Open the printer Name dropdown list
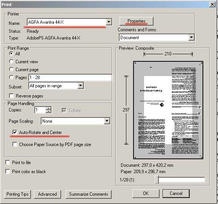Image resolution: width=218 pixels, height=204 pixels. coord(109,22)
